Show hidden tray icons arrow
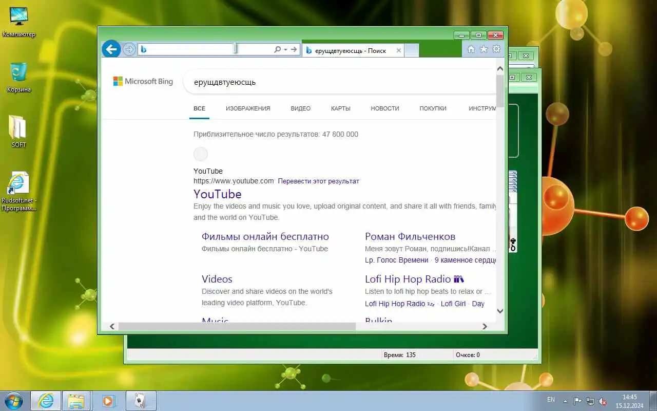Screen dimensions: 657x411 point(565,401)
